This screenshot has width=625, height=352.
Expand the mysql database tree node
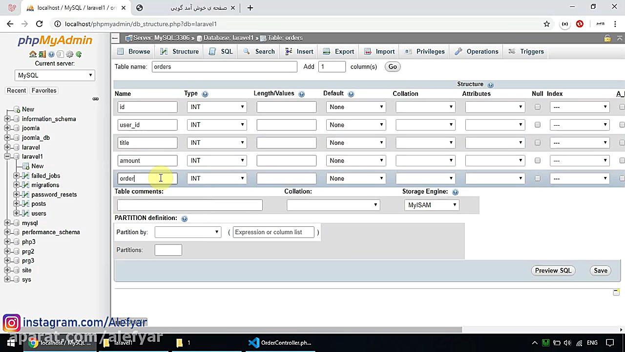coord(7,223)
